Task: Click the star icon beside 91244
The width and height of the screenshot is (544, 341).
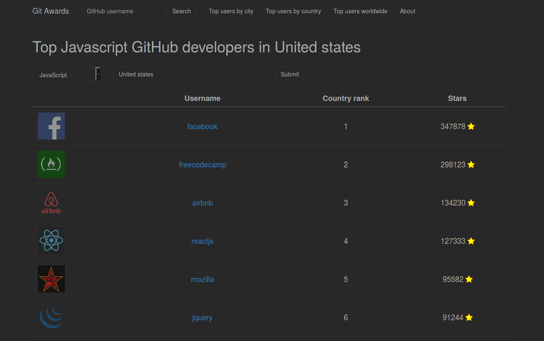Action: click(x=469, y=317)
